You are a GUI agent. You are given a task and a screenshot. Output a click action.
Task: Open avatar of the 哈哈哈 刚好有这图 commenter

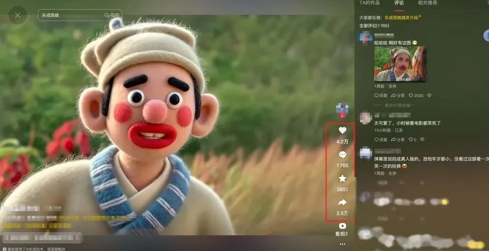(365, 37)
